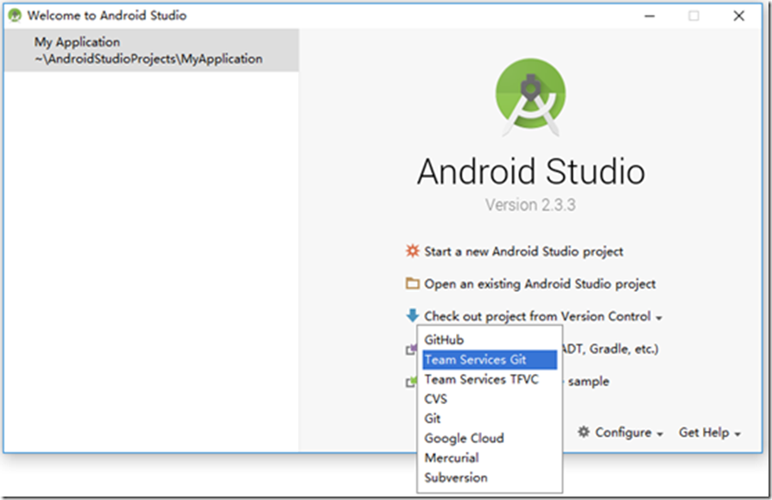Image resolution: width=772 pixels, height=500 pixels.
Task: Choose GitHub from the version control menu
Action: click(490, 340)
